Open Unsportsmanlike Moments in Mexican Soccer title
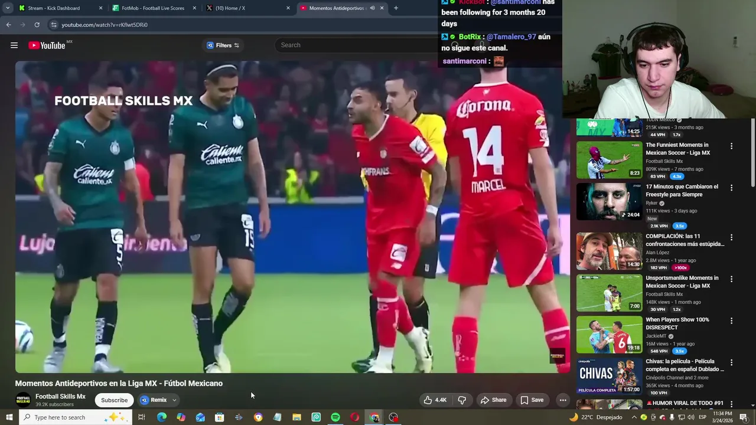This screenshot has width=756, height=425. pos(682,282)
